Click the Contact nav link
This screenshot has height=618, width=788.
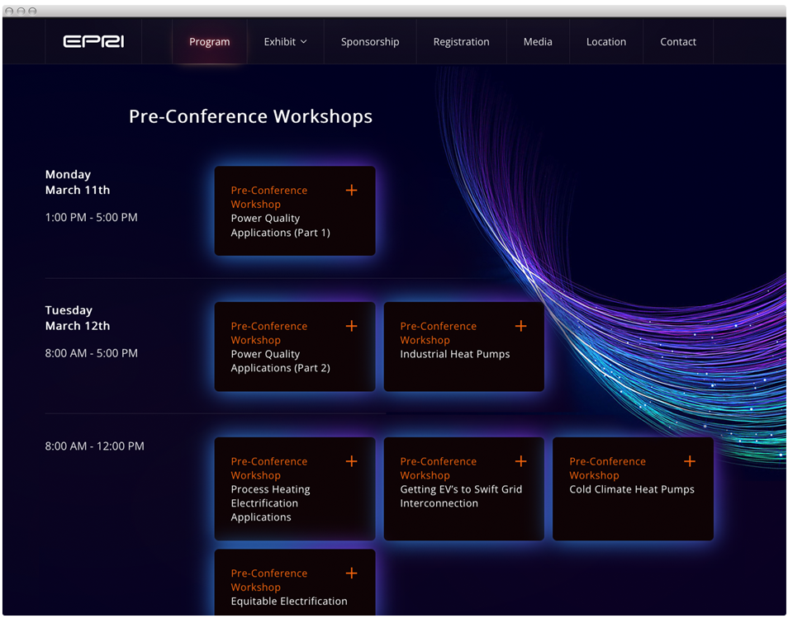click(678, 41)
